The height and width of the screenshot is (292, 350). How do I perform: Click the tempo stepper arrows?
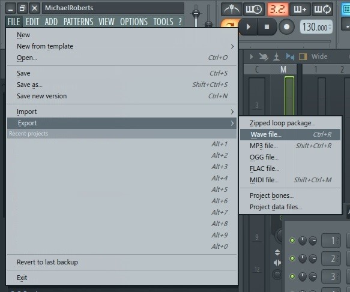tap(330, 27)
